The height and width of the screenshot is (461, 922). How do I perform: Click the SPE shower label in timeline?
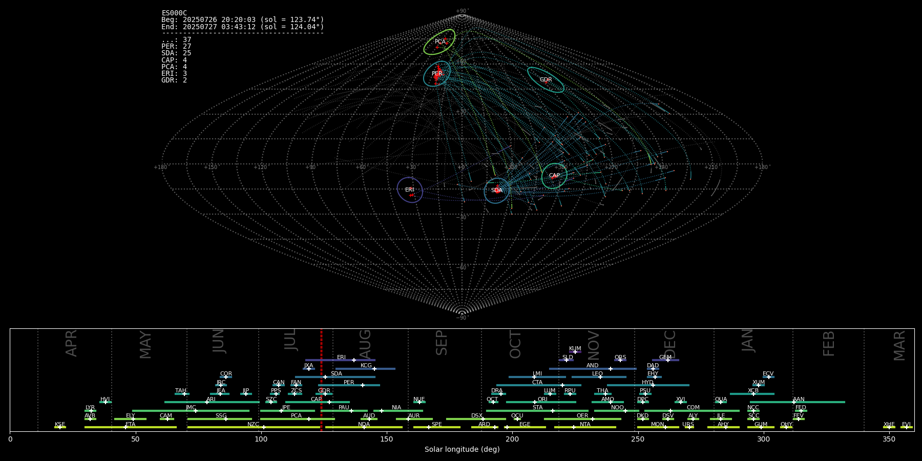point(437,425)
